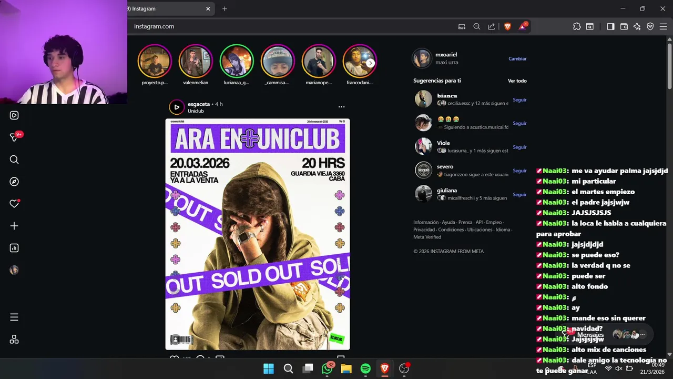
Task: Open the extensions puzzle icon
Action: click(x=577, y=26)
